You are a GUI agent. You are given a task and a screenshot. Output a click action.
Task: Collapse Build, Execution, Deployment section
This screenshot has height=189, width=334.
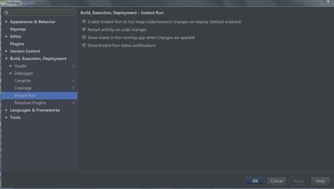pos(6,59)
